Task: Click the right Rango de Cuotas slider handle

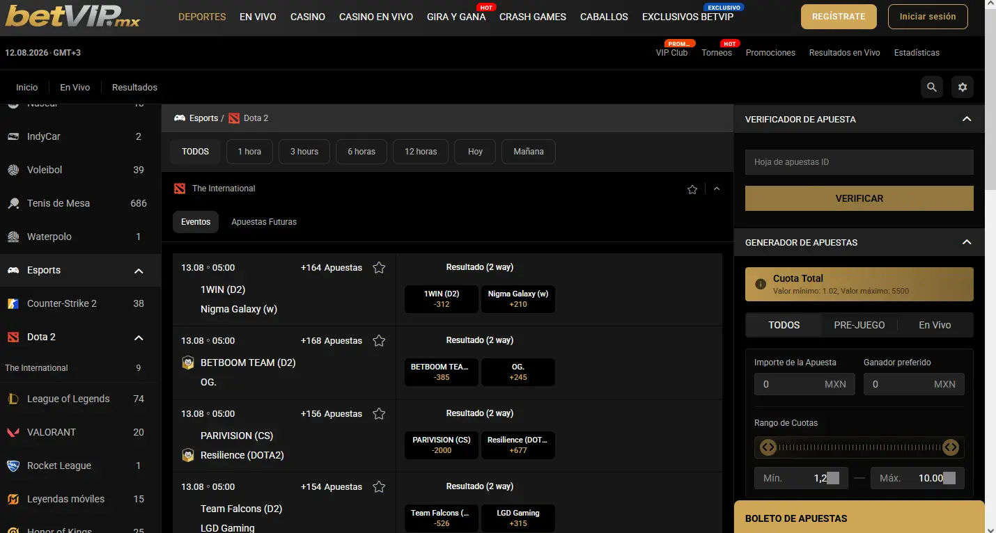Action: pos(951,447)
